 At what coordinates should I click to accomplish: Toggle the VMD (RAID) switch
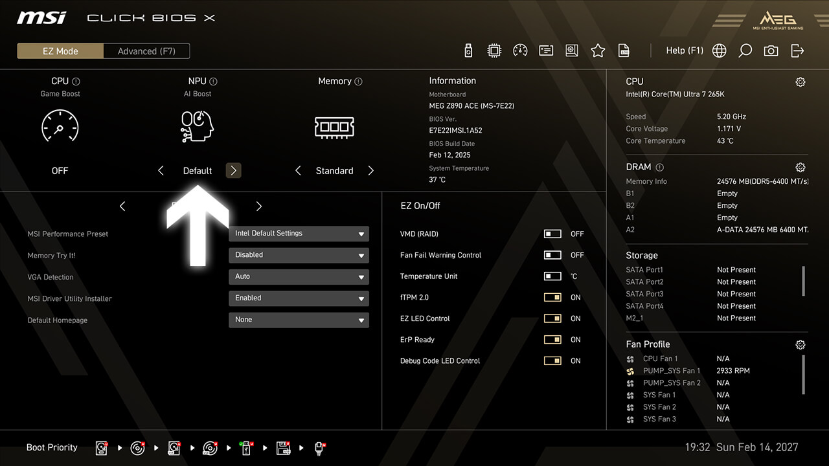[x=552, y=234]
